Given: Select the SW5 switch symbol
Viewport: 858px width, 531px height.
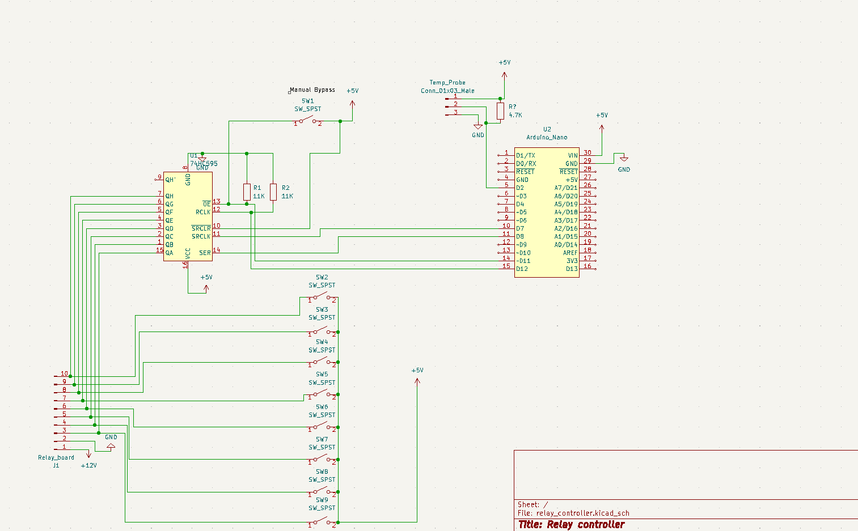Looking at the screenshot, I should click(322, 394).
